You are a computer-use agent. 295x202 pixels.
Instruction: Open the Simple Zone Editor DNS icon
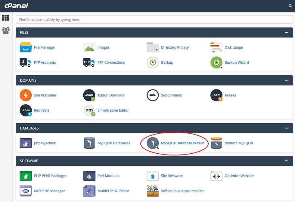tap(89, 110)
